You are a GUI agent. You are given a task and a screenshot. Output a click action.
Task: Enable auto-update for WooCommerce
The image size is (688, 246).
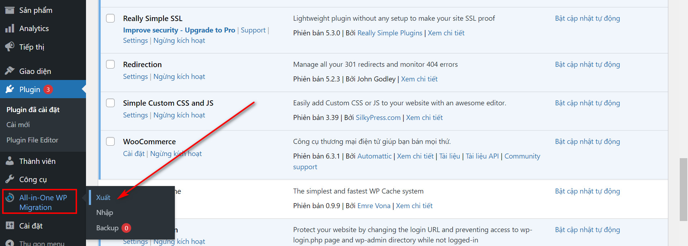[587, 141]
